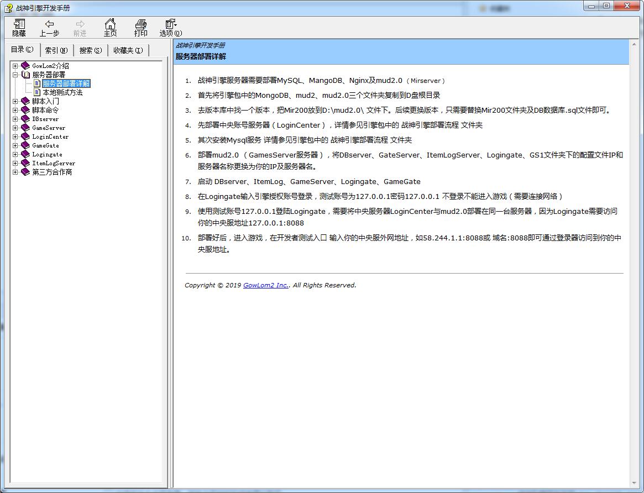
Task: Switch to the 搜索 (Search) tab
Action: point(90,50)
